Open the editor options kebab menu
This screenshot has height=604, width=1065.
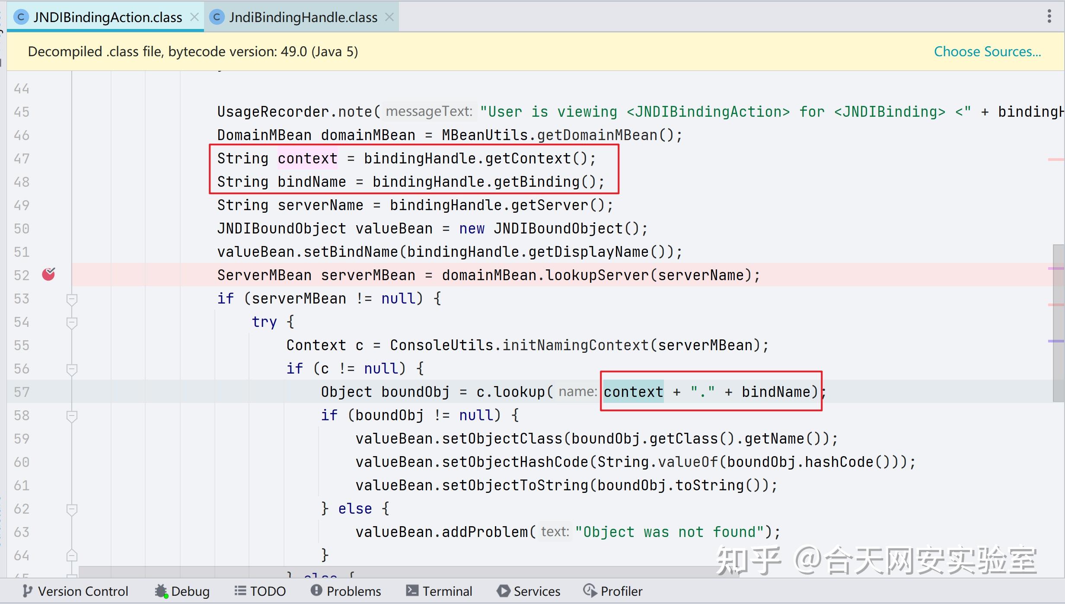[1049, 16]
